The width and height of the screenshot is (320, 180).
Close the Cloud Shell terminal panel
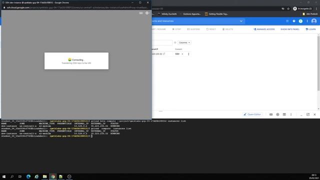pos(314,114)
